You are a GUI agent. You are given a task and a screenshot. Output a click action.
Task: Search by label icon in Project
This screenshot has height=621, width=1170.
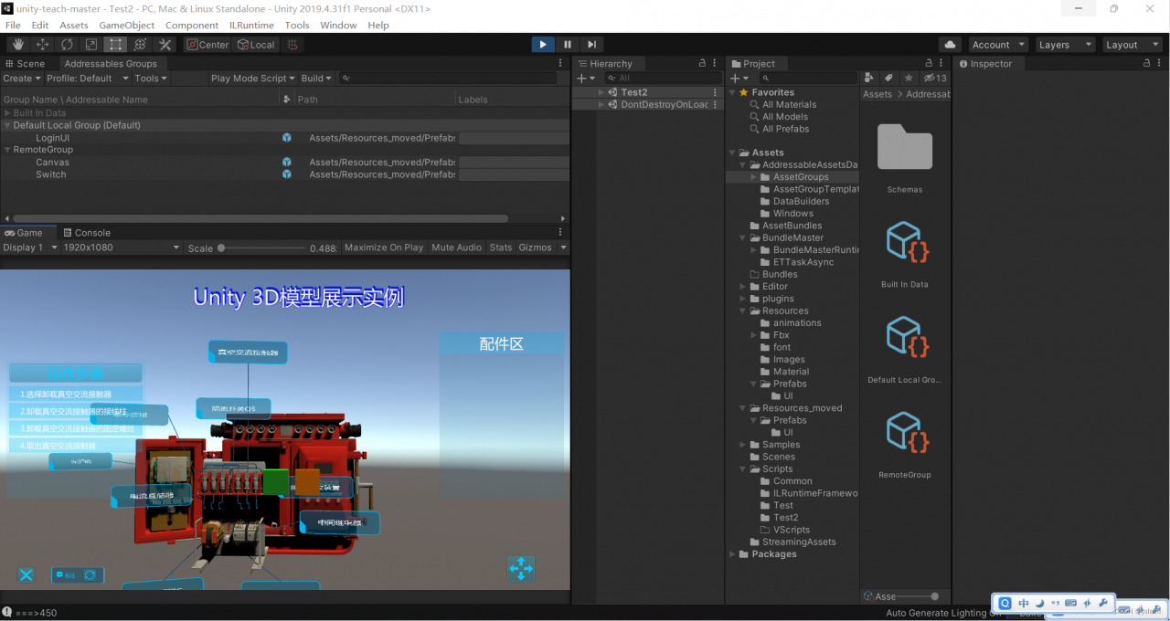pyautogui.click(x=889, y=79)
